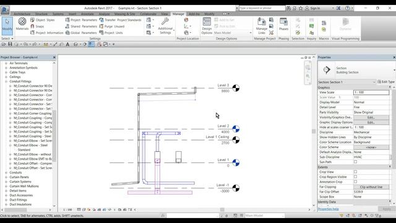The height and width of the screenshot is (223, 396).
Task: Collapse the Conduit Fittings node
Action: click(x=6, y=81)
